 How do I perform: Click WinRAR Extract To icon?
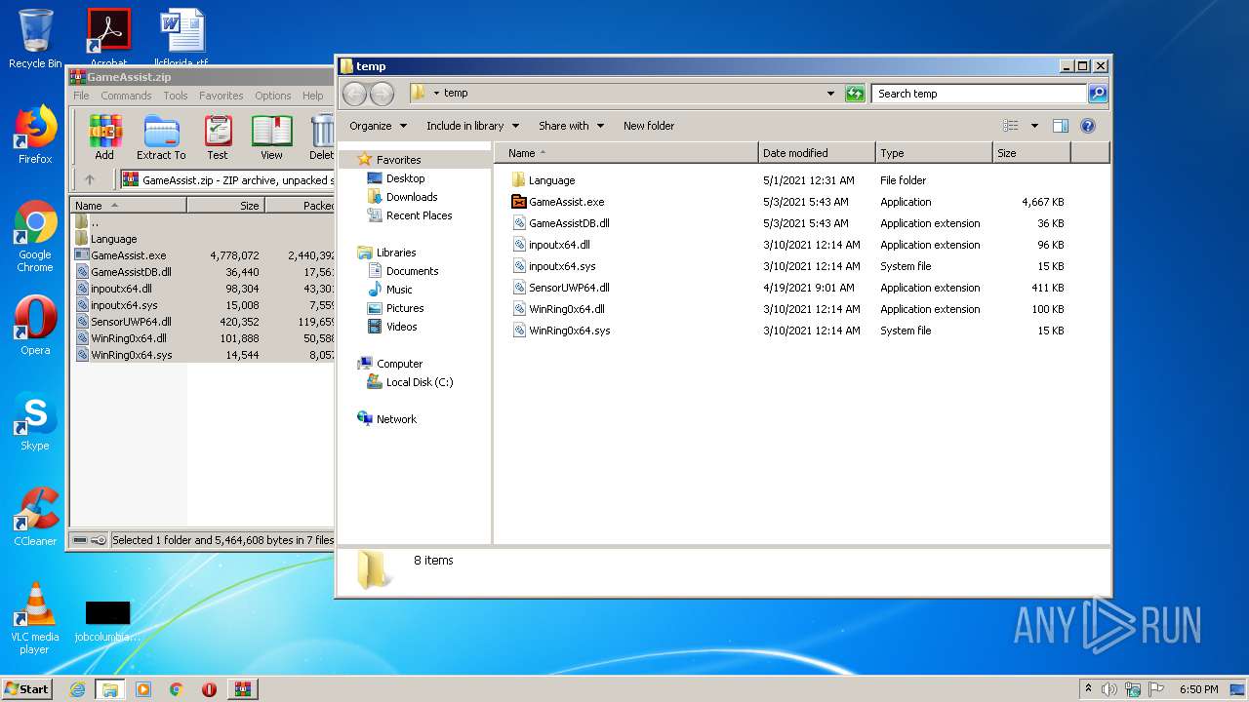coord(161,137)
